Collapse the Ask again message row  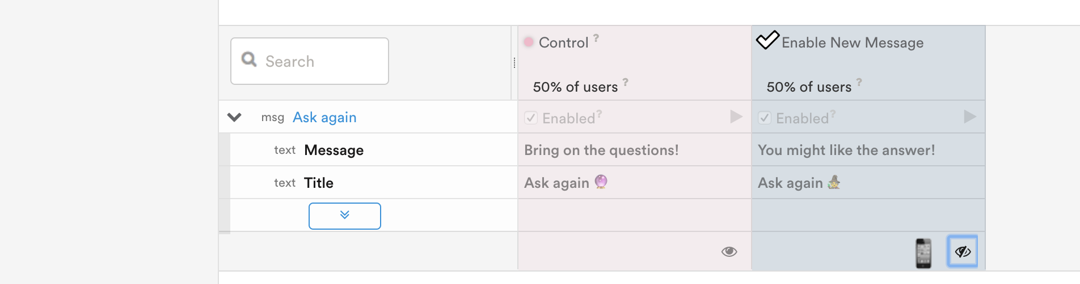(x=234, y=118)
